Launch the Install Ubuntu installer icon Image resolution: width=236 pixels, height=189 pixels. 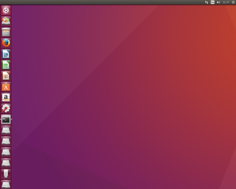point(6,21)
